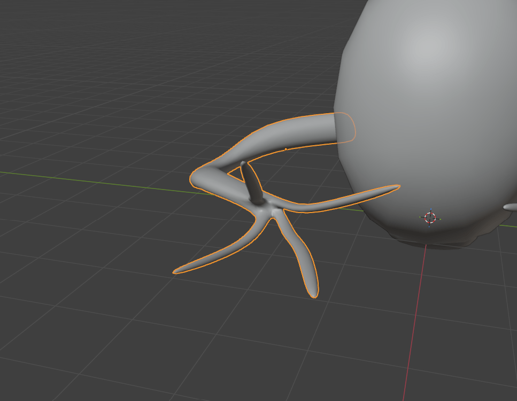Click the 3D cursor crosshair
This screenshot has width=517, height=401.
430,217
